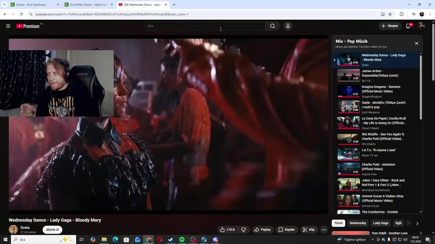
Task: Open the notifications bell
Action: coord(408,26)
